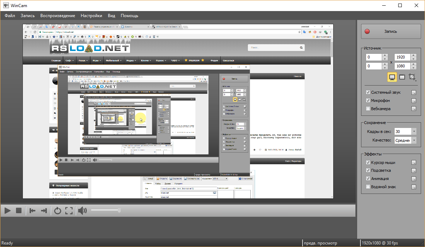The height and width of the screenshot is (247, 425).
Task: Open the Вид menu
Action: click(111, 16)
